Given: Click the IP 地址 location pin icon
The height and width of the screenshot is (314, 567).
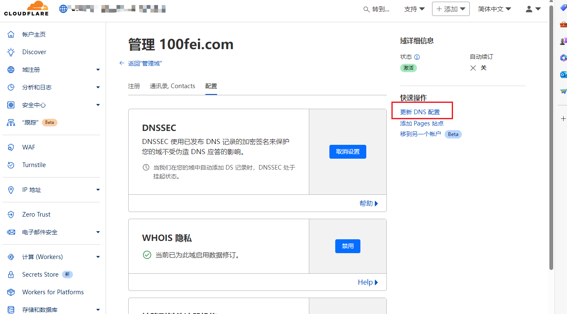Looking at the screenshot, I should (11, 190).
